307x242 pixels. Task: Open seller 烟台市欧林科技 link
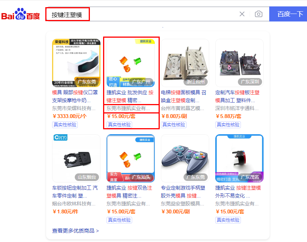pos(74,204)
